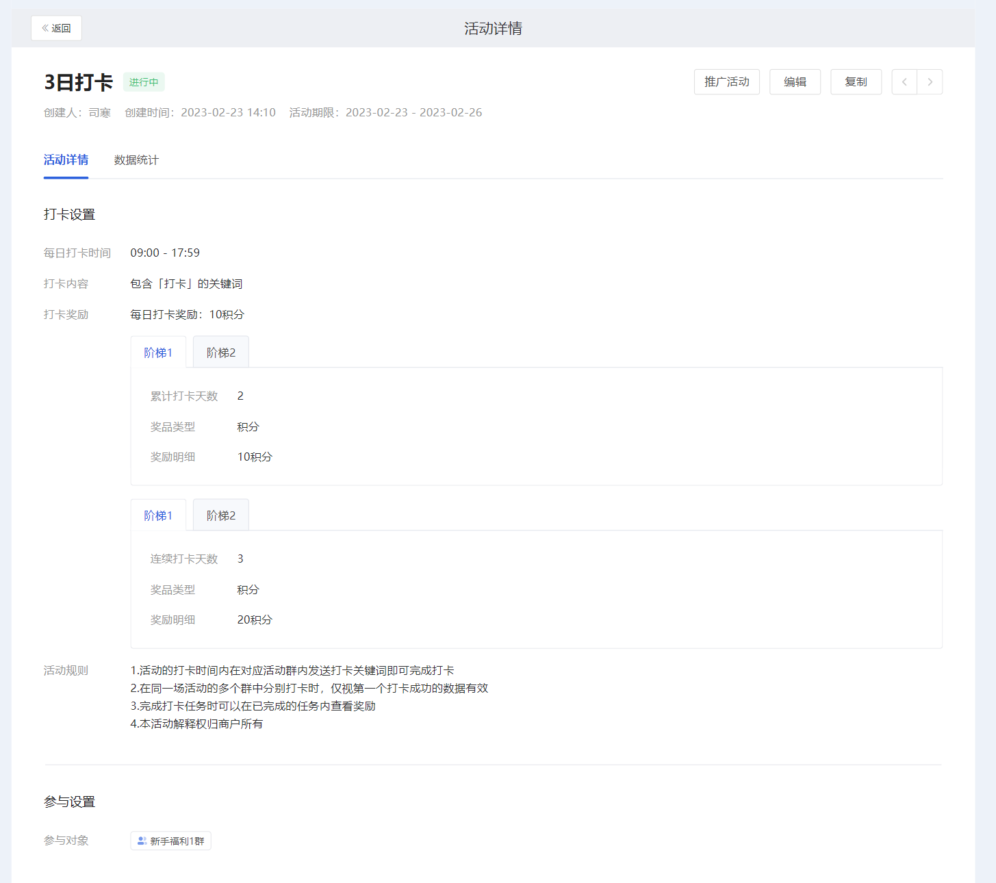
Task: Click the 新手福利1群 group tag label
Action: (177, 841)
